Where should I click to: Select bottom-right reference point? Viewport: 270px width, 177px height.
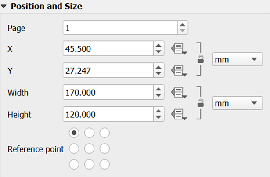click(104, 164)
